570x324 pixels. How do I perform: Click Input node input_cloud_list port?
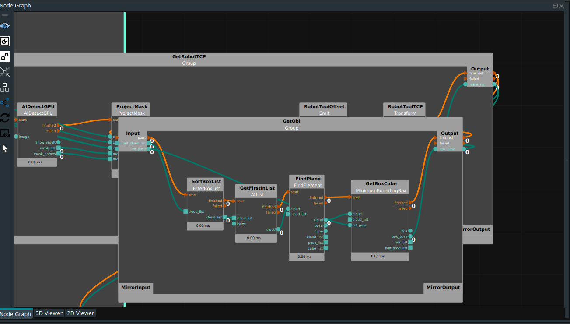pyautogui.click(x=149, y=143)
